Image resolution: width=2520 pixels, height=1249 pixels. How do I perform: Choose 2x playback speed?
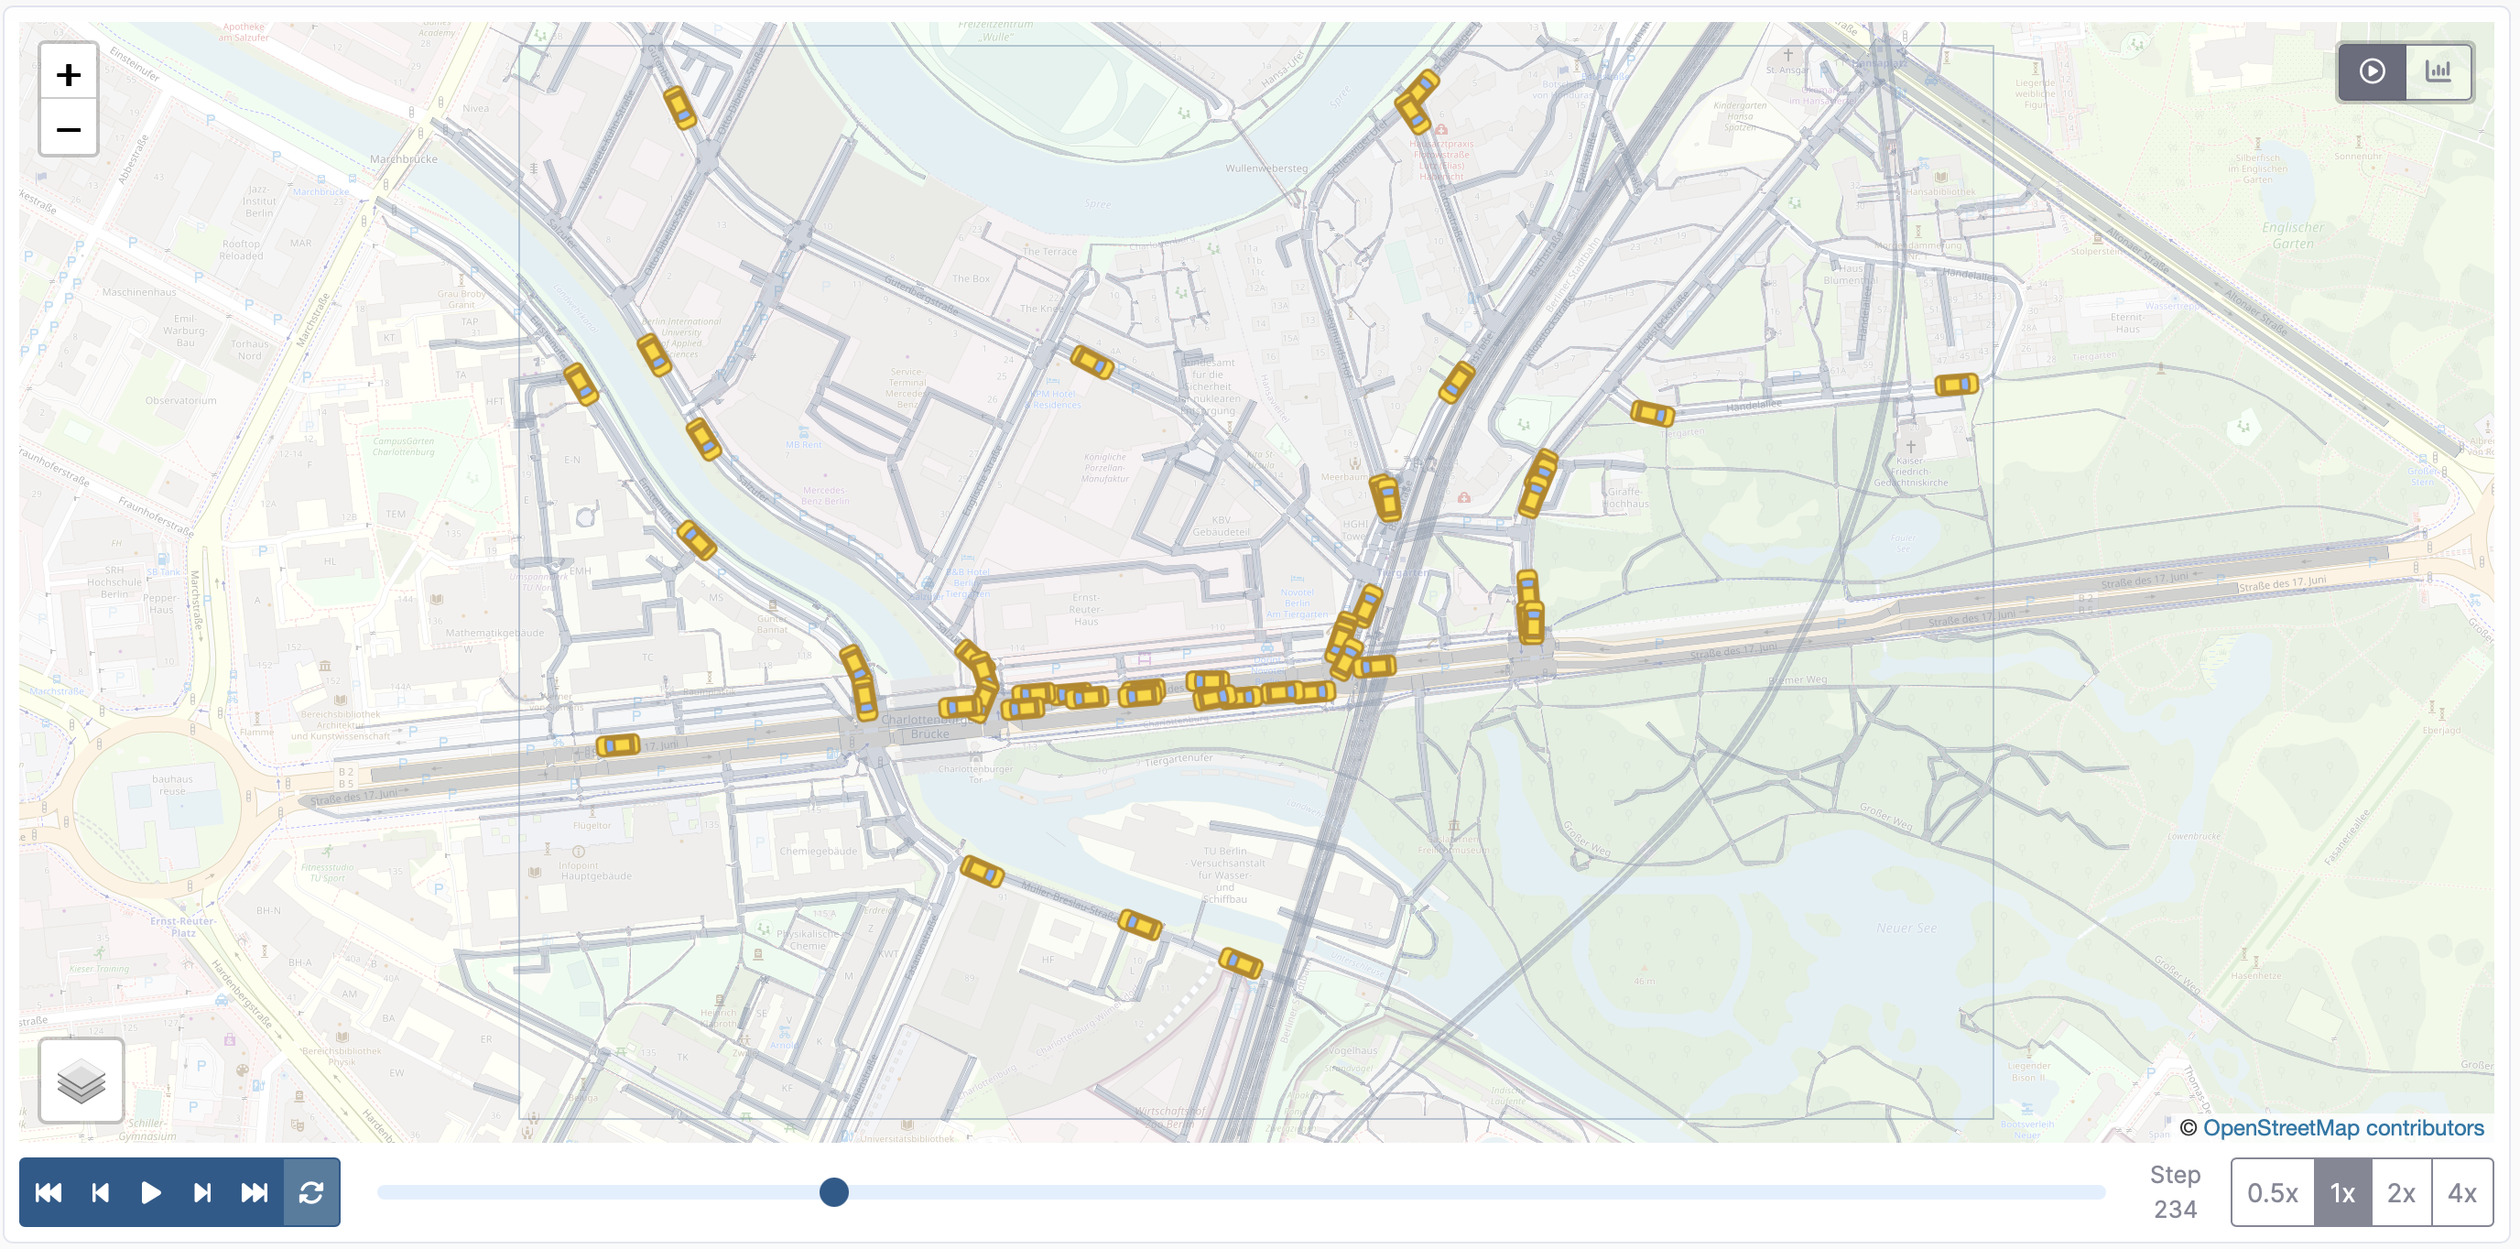coord(2402,1192)
